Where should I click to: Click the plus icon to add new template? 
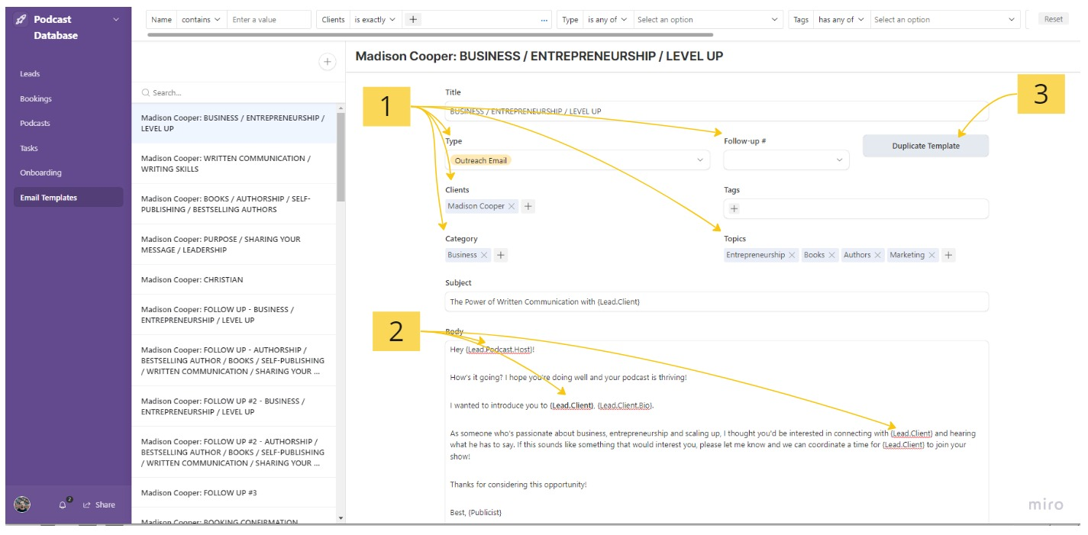[327, 63]
